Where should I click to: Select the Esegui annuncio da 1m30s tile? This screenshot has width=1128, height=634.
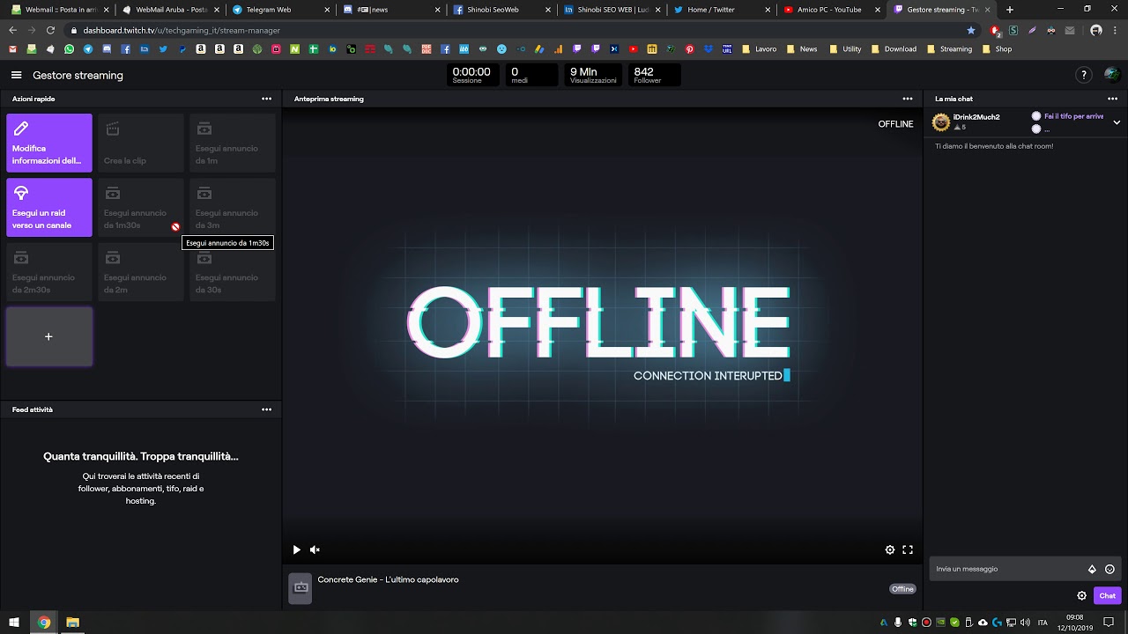pyautogui.click(x=141, y=207)
